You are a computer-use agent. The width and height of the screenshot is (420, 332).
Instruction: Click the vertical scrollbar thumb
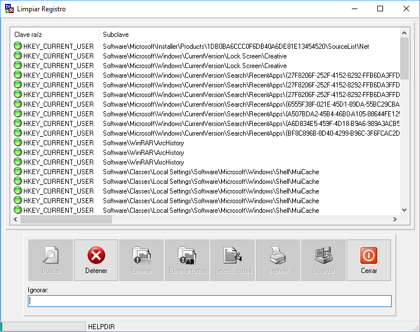click(405, 58)
